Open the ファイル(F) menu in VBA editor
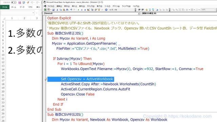Viewport: 217px width, 122px height. click(x=51, y=6)
